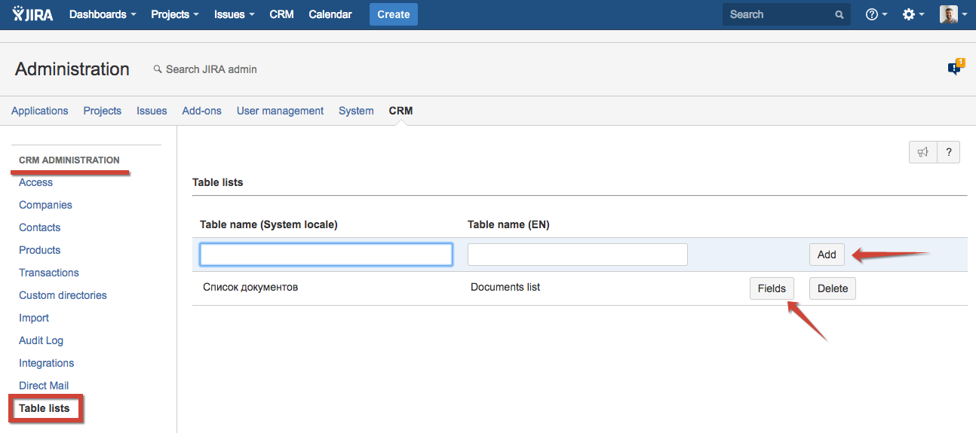Click the megaphone announcement button
Screen dimensions: 976x433
[x=922, y=151]
